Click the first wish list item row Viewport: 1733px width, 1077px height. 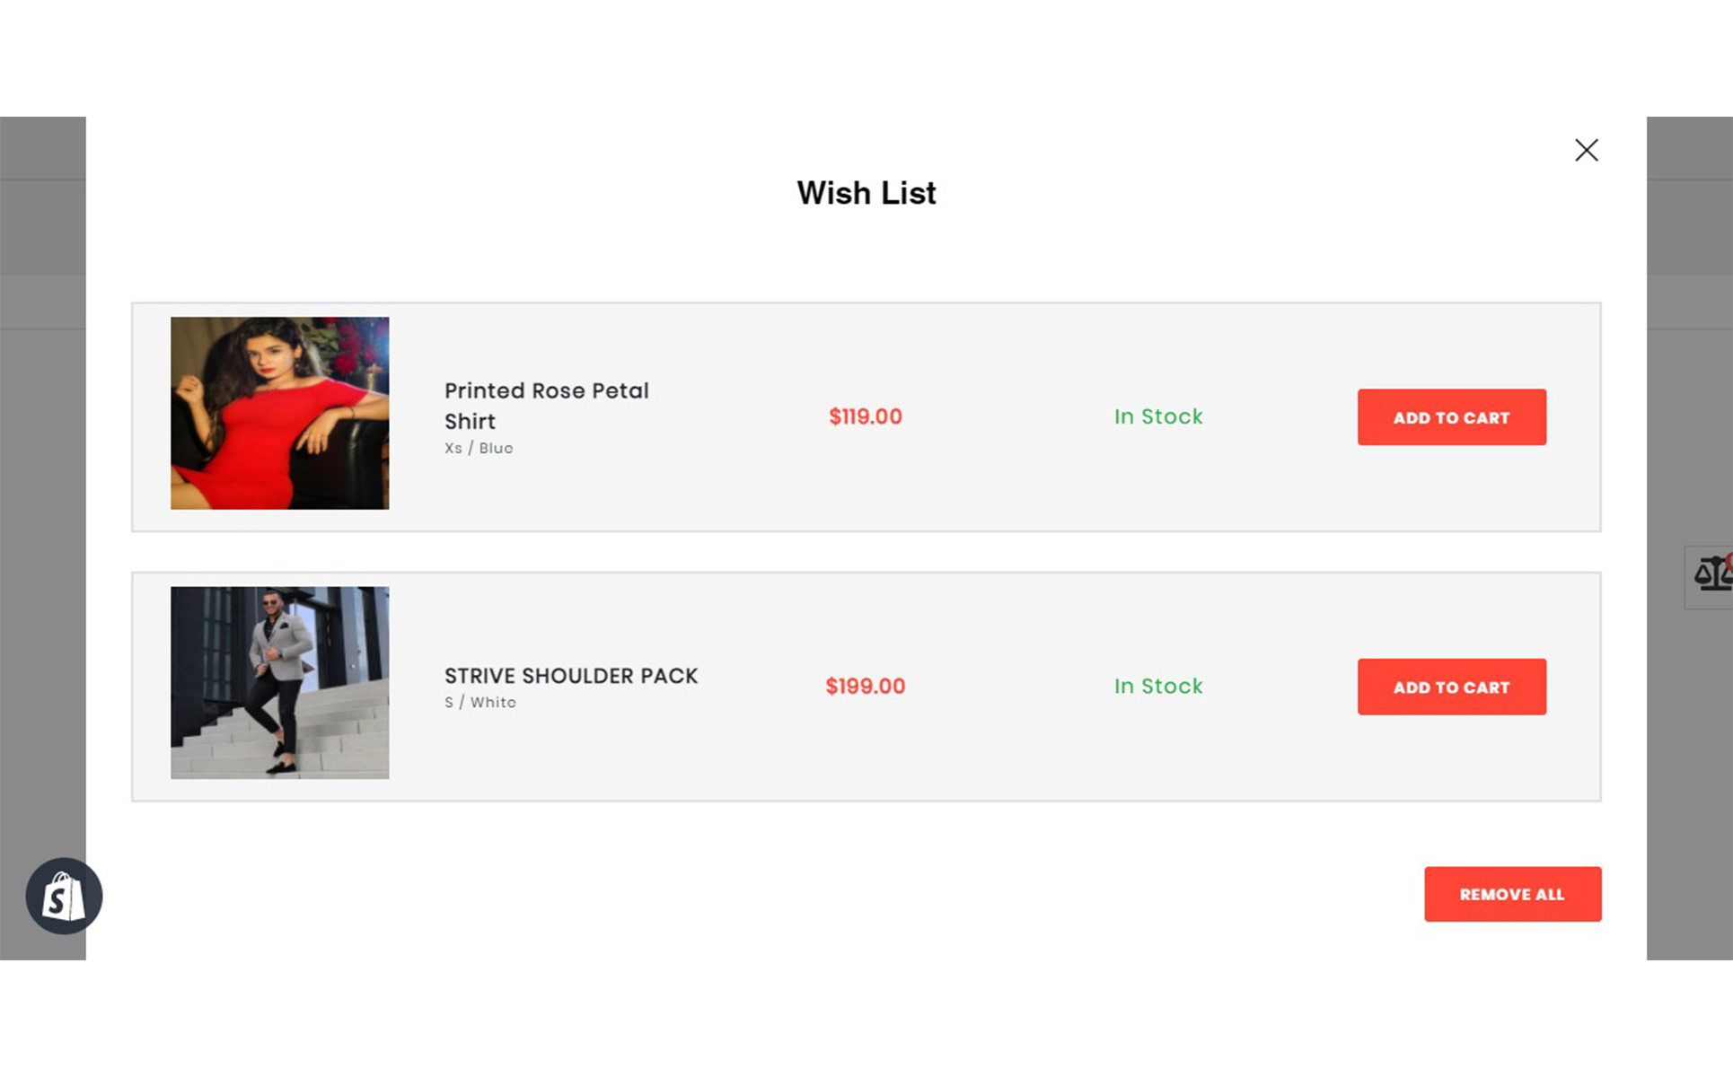point(866,417)
